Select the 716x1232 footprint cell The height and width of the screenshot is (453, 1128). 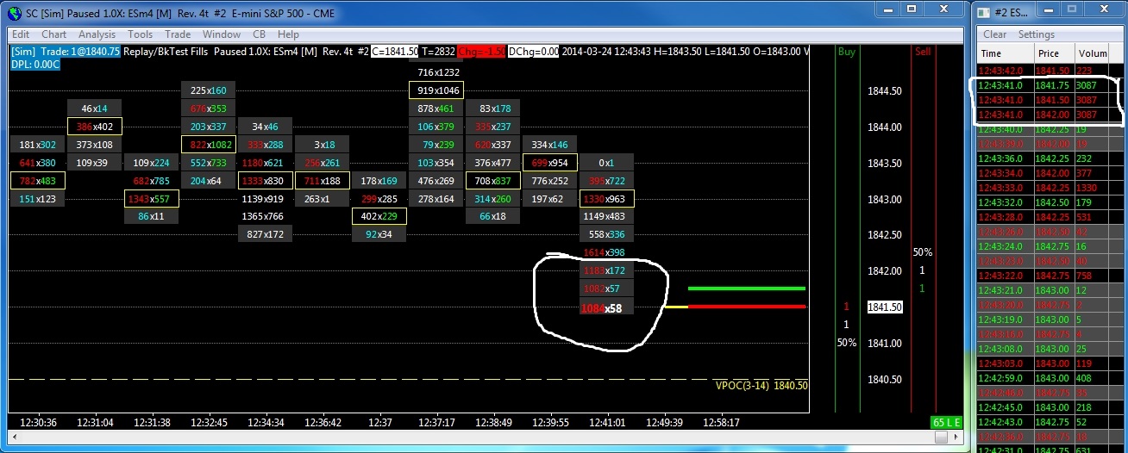click(x=437, y=73)
